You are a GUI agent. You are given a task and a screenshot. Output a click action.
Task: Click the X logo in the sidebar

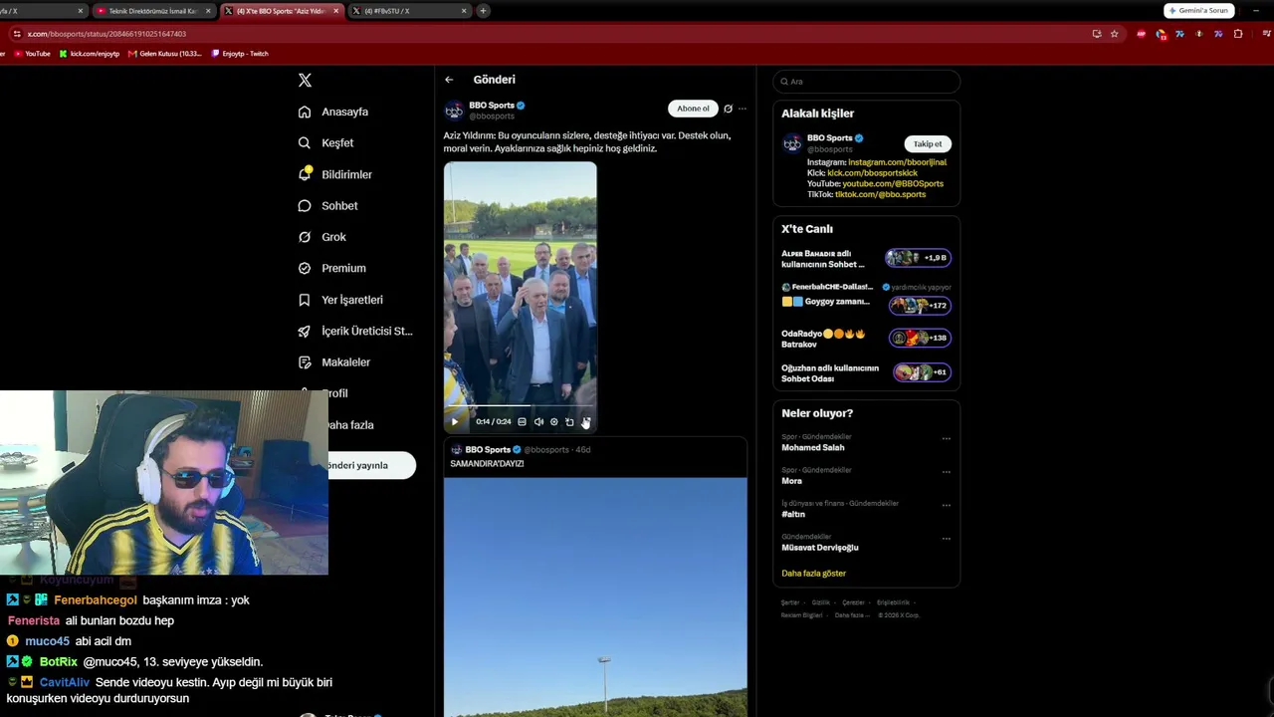coord(305,80)
